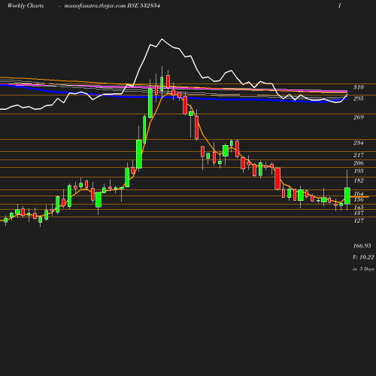Click the 'BSE 532834' stock code text
The height and width of the screenshot is (376, 376).
pyautogui.click(x=144, y=5)
